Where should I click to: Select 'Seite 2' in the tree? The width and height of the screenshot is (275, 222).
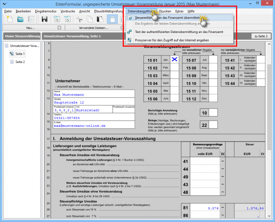(20, 62)
